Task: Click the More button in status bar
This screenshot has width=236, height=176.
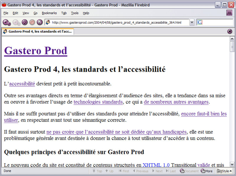Action: pos(207,171)
